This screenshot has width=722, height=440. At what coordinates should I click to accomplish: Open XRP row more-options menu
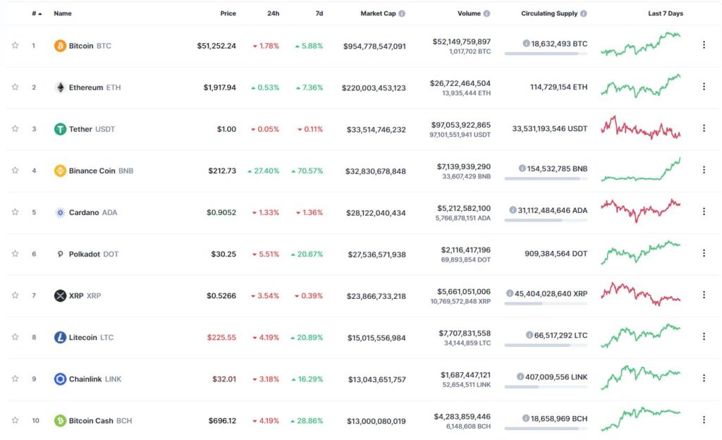[x=704, y=295]
